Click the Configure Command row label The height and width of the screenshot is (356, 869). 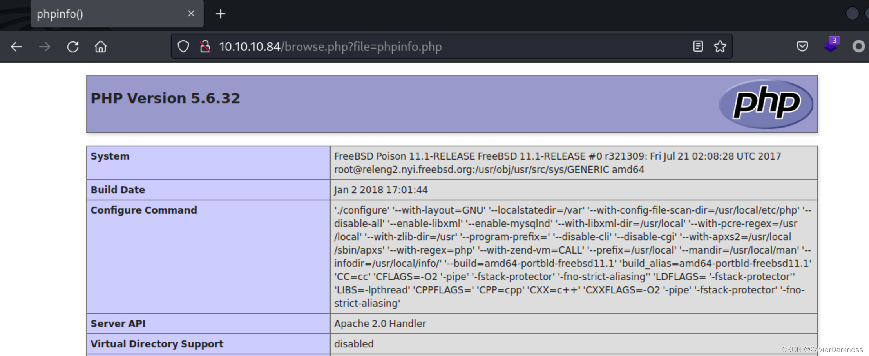(x=143, y=210)
